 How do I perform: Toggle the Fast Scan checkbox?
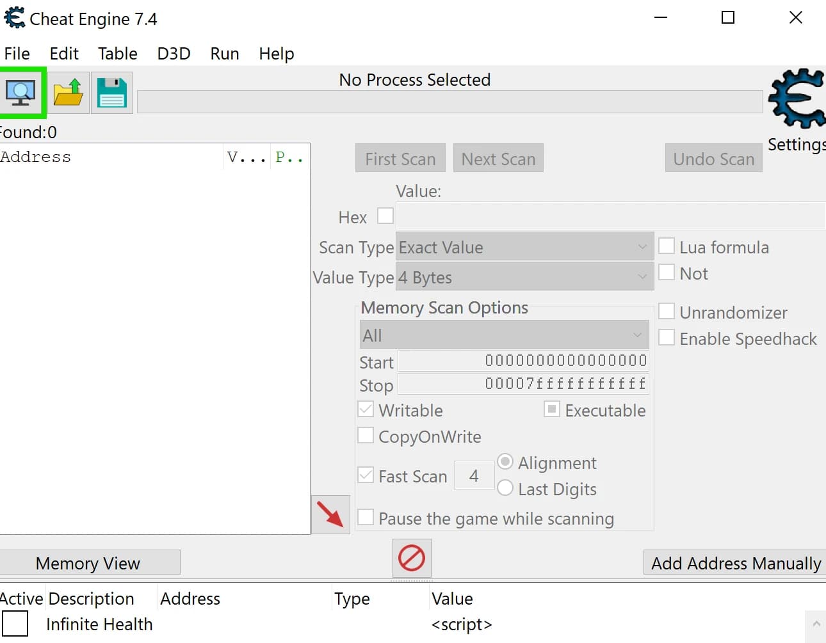(x=366, y=475)
